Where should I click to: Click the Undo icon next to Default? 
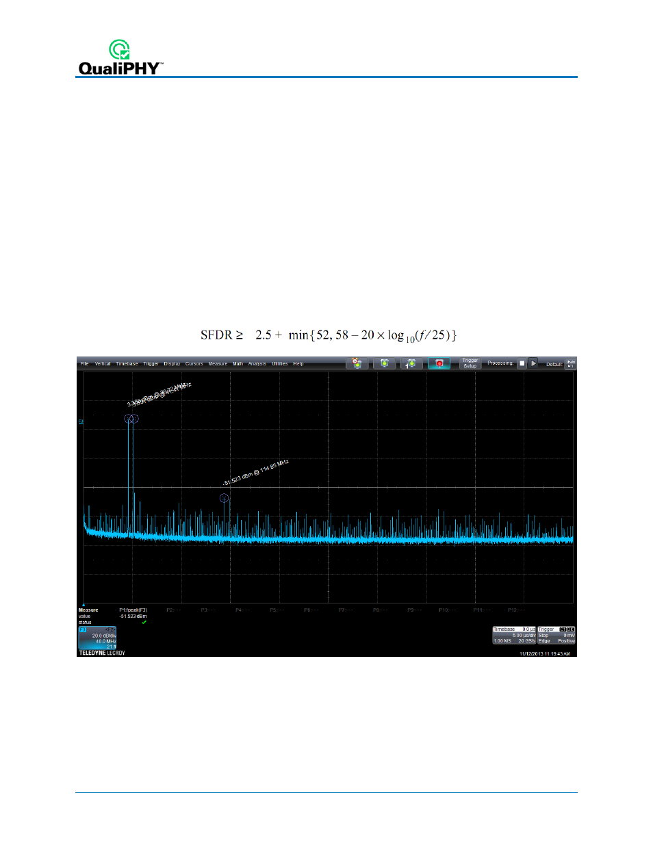[x=571, y=363]
